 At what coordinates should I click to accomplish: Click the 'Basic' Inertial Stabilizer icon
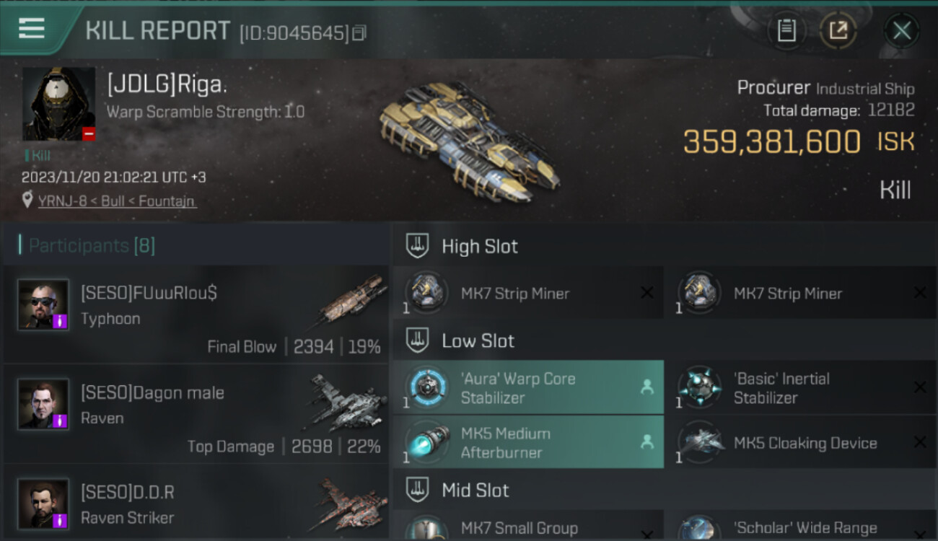[x=698, y=387]
